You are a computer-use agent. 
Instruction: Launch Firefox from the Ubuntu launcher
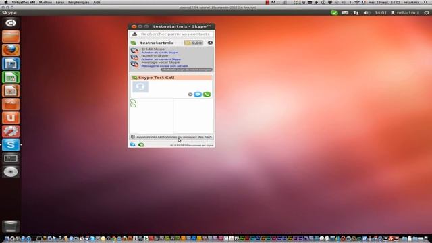coord(11,50)
